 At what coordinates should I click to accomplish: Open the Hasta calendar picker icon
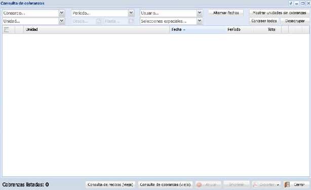131,21
